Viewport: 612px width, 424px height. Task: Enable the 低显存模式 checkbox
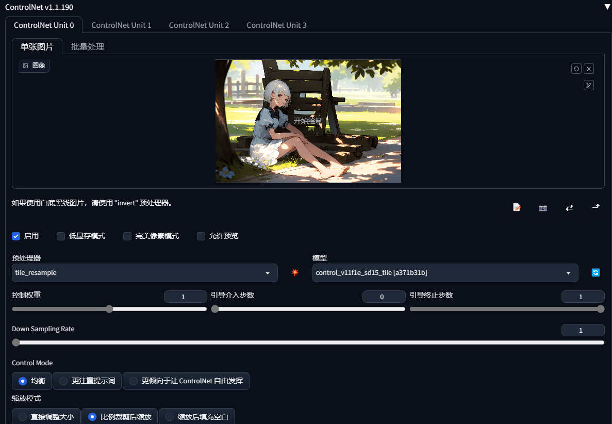click(x=61, y=236)
